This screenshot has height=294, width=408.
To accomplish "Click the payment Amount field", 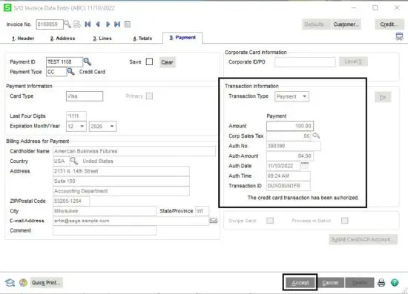I will 290,126.
